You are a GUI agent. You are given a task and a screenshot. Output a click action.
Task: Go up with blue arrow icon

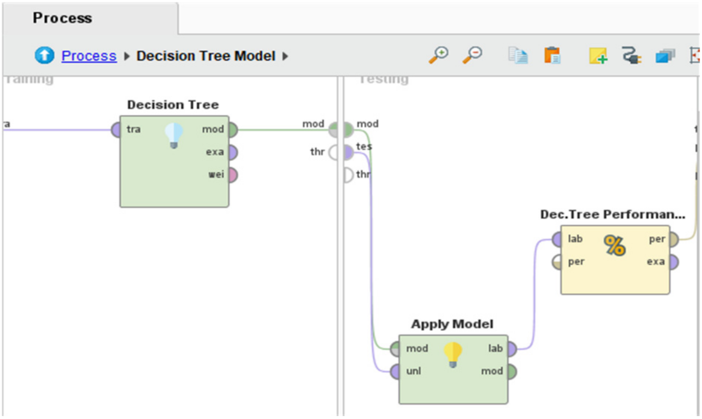click(44, 55)
